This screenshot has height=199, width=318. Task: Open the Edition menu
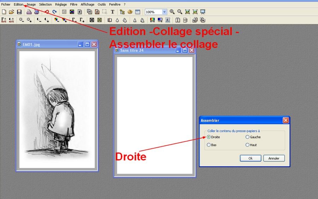19,5
